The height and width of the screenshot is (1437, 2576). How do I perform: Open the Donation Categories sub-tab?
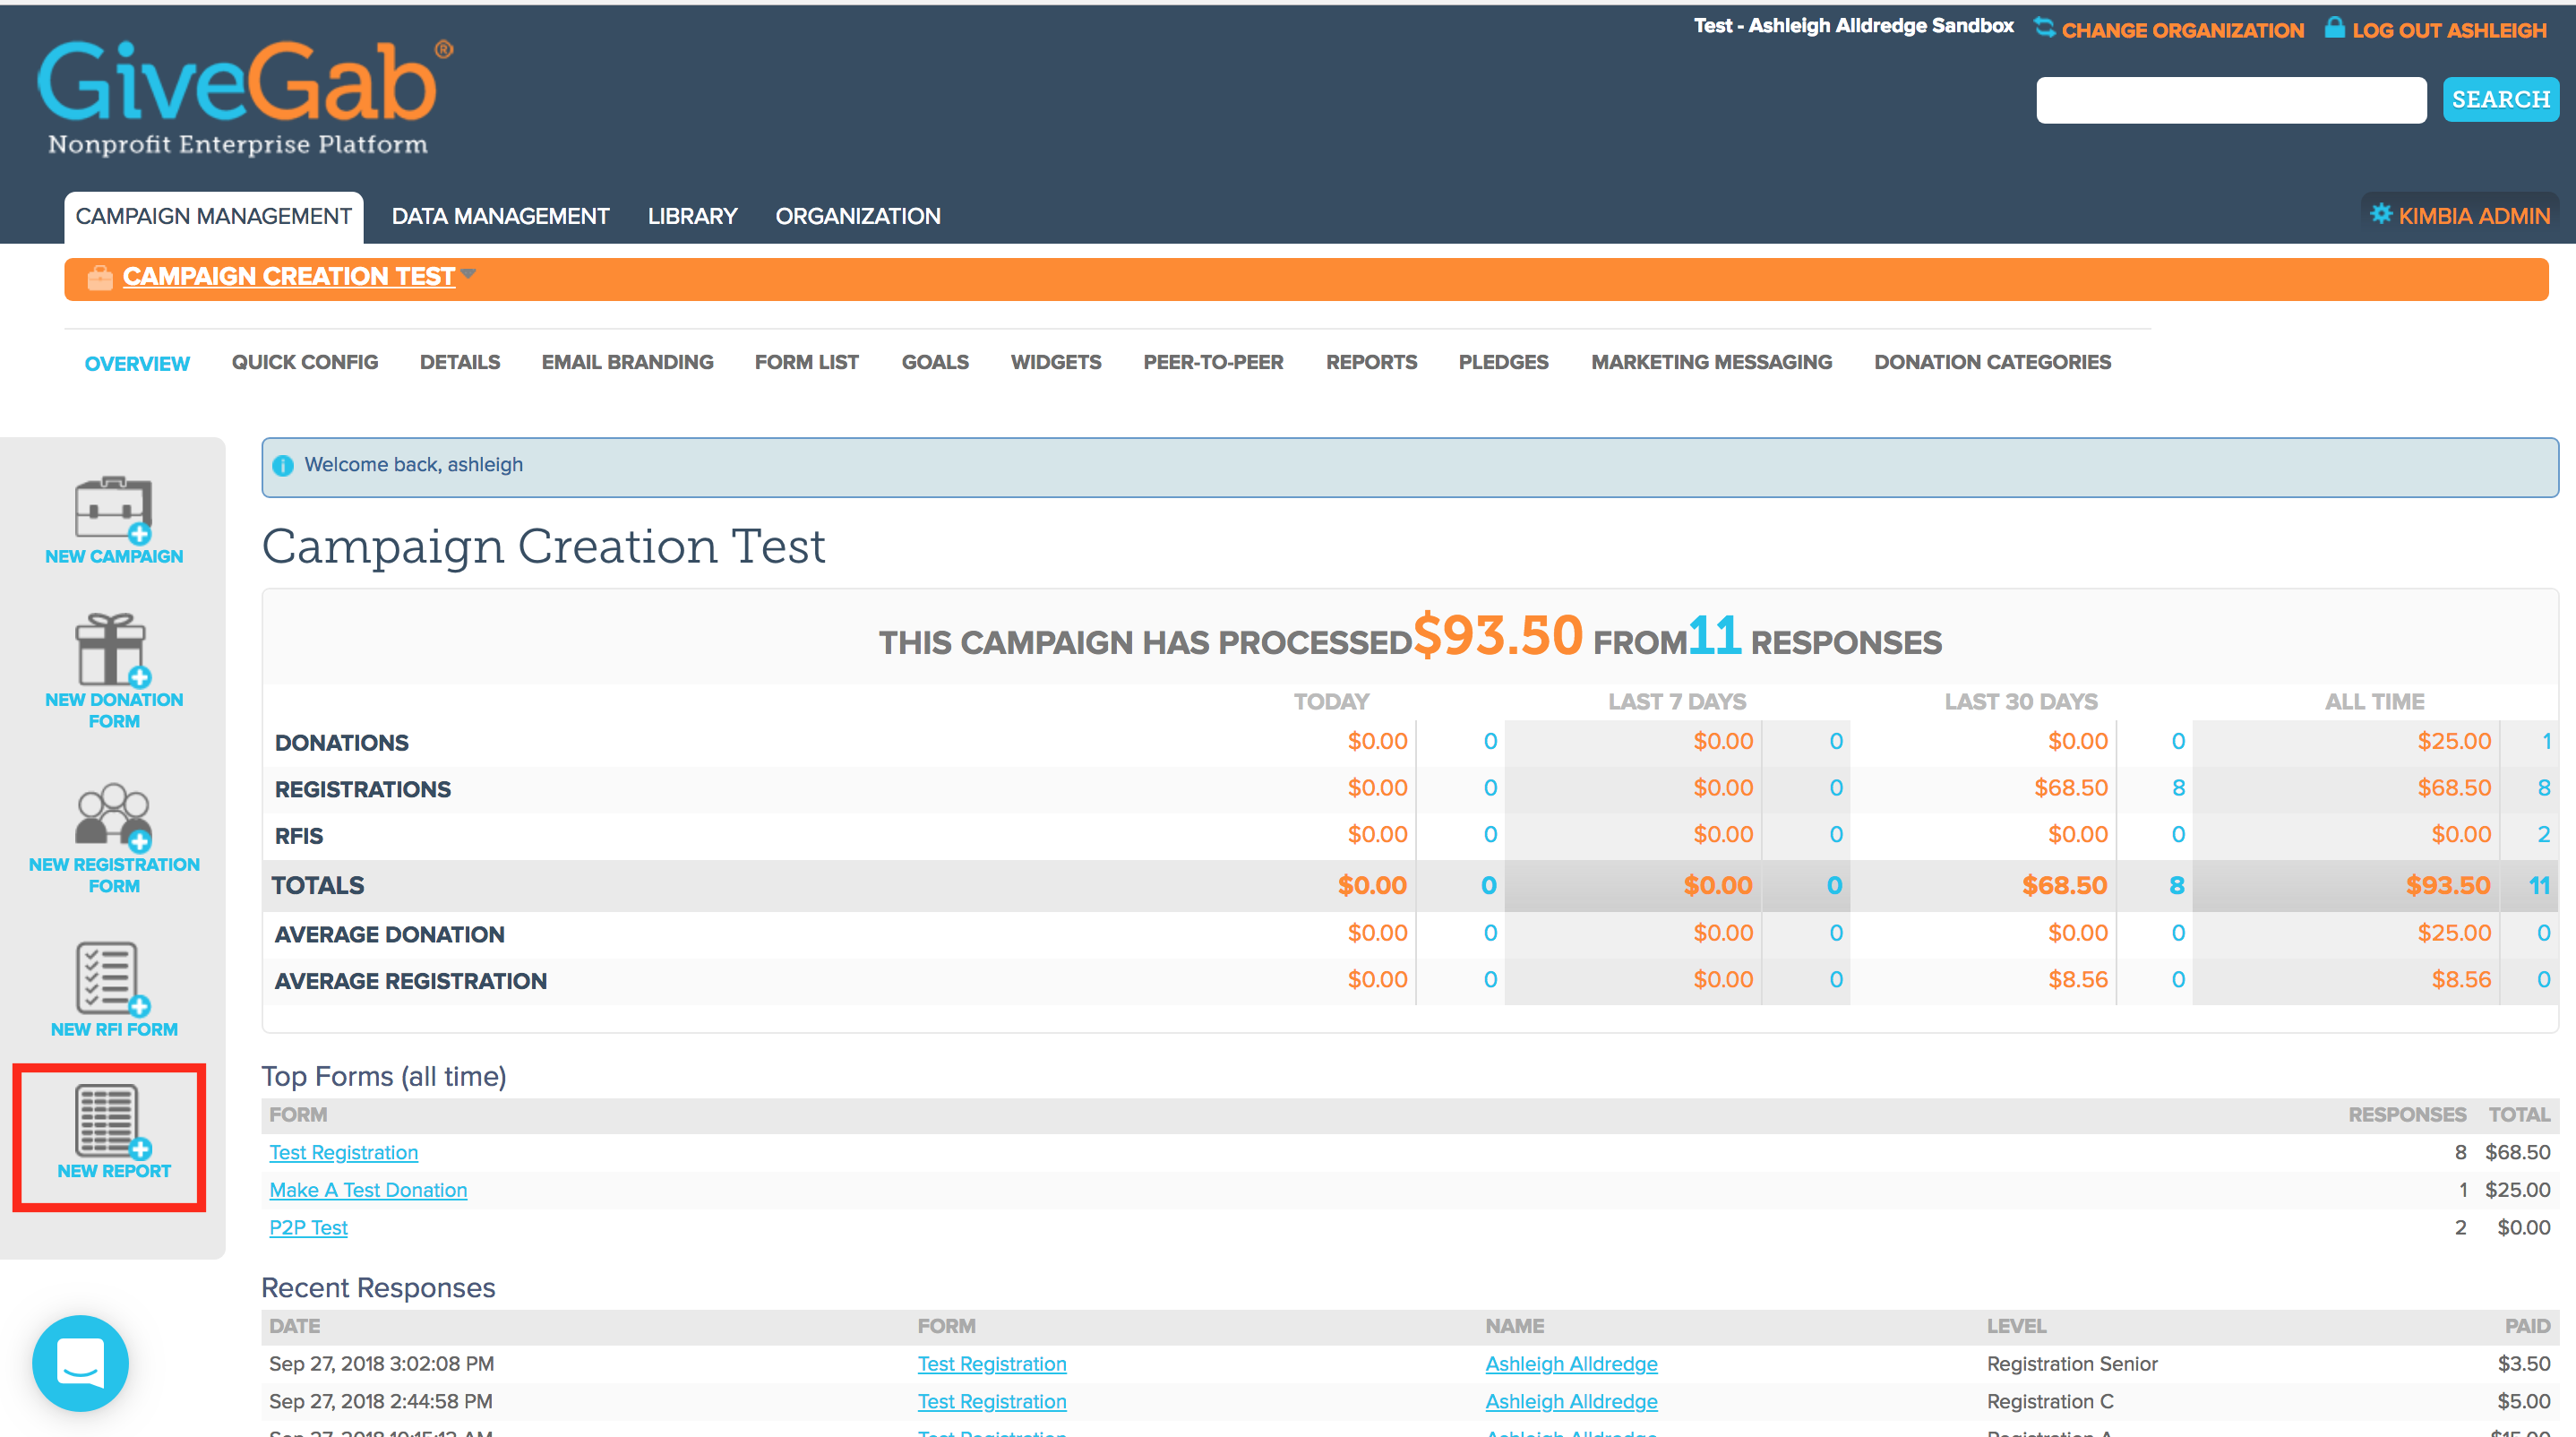[1992, 362]
